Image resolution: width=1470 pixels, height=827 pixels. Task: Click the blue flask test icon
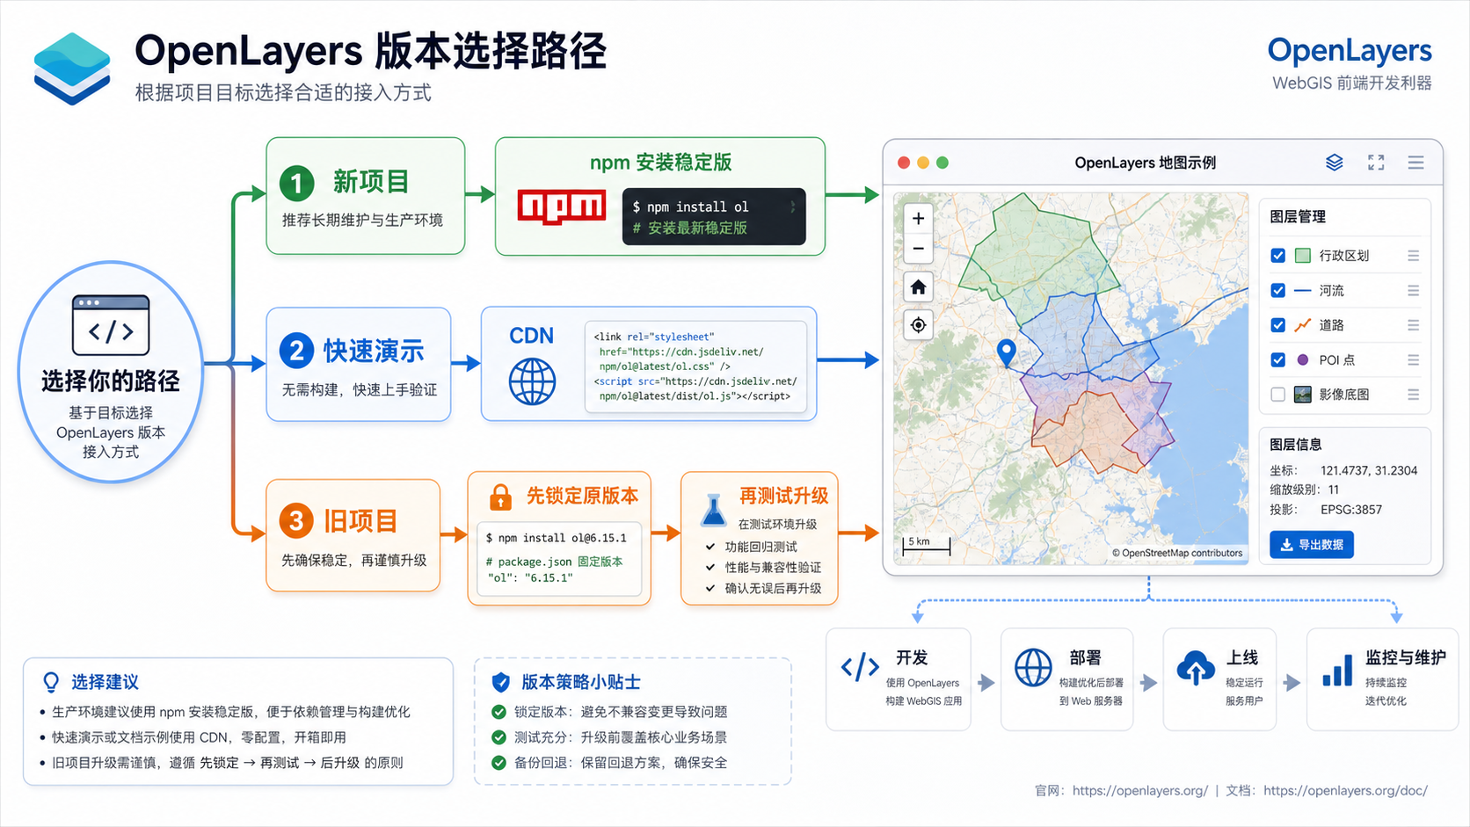tap(713, 510)
